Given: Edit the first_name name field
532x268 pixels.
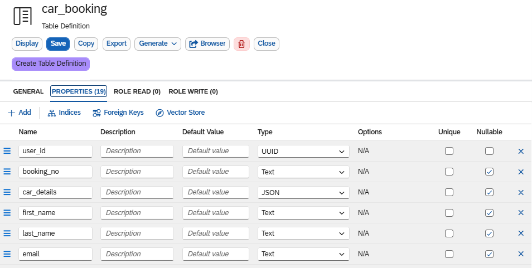Looking at the screenshot, I should click(x=55, y=213).
